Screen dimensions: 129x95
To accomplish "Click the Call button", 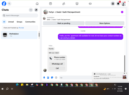I will coord(57,68).
